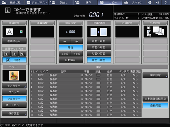Select 片面->両面 duplex option
This screenshot has width=170, height=127.
[x=99, y=54]
